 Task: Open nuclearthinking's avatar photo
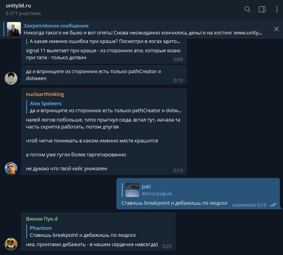click(11, 168)
